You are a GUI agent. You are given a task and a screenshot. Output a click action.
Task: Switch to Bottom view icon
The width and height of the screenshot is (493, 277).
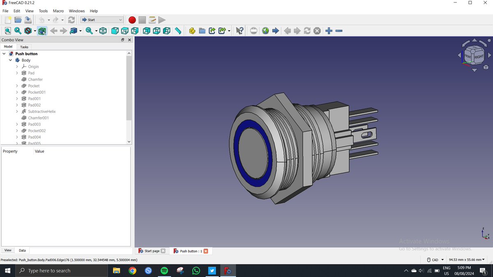pyautogui.click(x=157, y=31)
